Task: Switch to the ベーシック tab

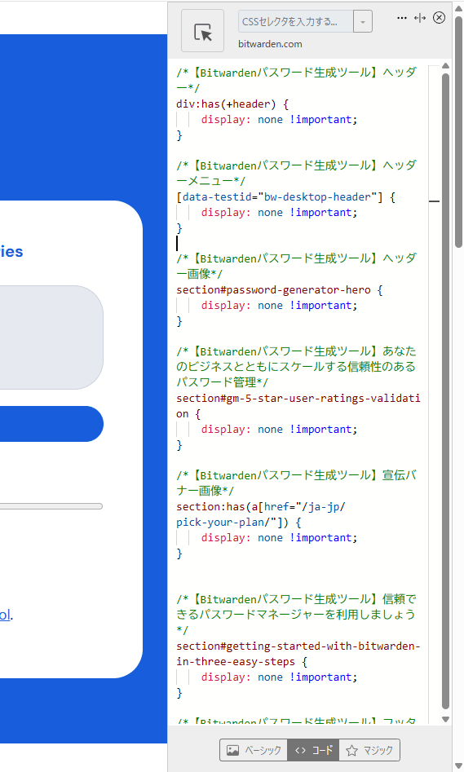Action: point(254,750)
